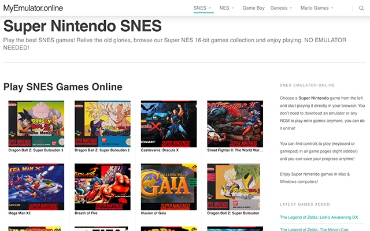Expand the SNES dropdown chevron
This screenshot has width=370, height=231.
coord(210,8)
